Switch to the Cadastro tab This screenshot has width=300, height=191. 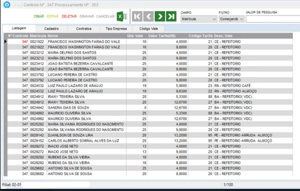point(51,28)
